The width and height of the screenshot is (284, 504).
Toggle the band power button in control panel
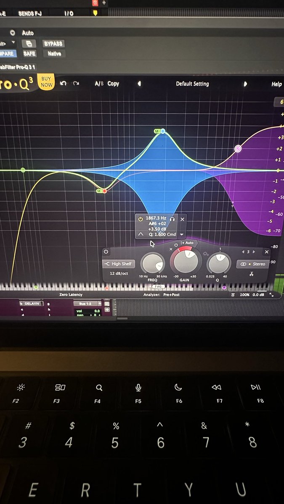106,252
